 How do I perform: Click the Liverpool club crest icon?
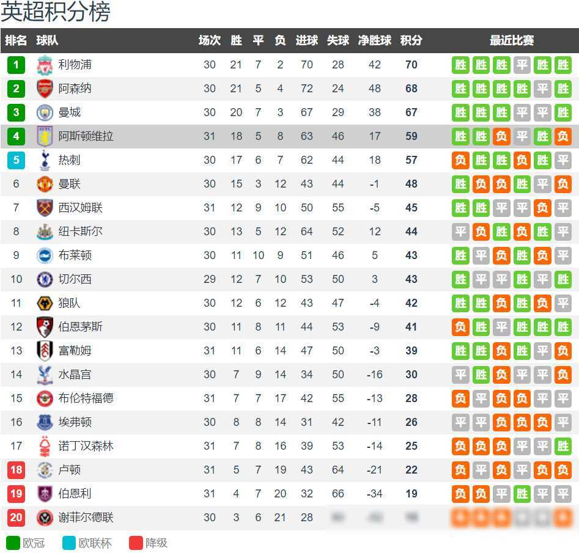[45, 65]
